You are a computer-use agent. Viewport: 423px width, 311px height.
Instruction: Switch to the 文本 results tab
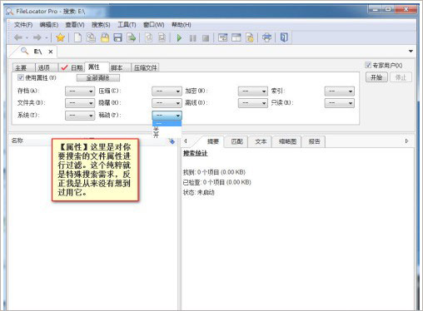(x=261, y=141)
